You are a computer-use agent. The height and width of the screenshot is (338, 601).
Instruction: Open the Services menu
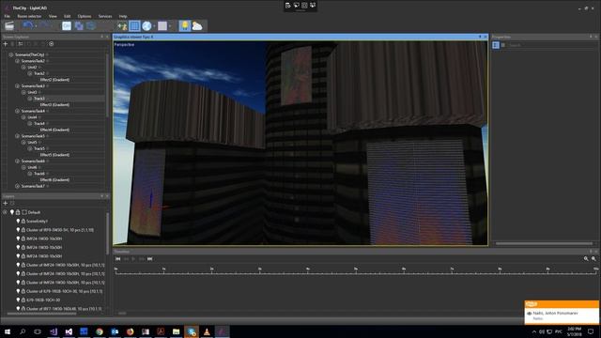point(105,16)
